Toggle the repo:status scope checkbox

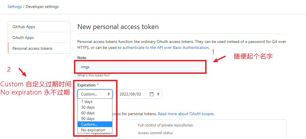(88, 133)
